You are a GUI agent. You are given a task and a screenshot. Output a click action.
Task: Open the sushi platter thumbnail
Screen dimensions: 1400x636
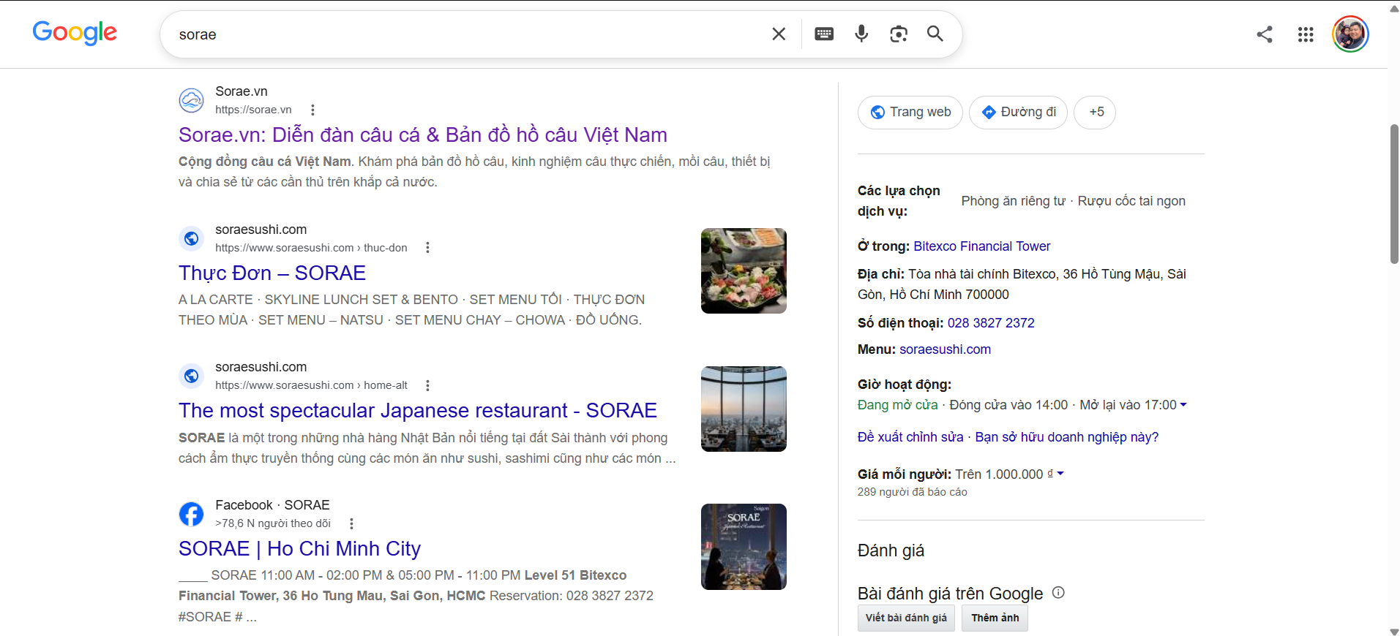[744, 270]
